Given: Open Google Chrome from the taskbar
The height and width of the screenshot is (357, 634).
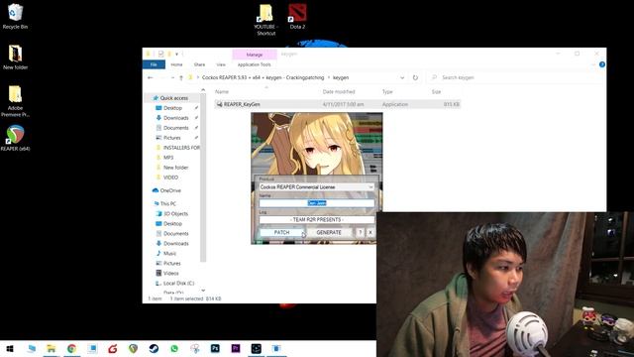Looking at the screenshot, I should click(x=71, y=348).
